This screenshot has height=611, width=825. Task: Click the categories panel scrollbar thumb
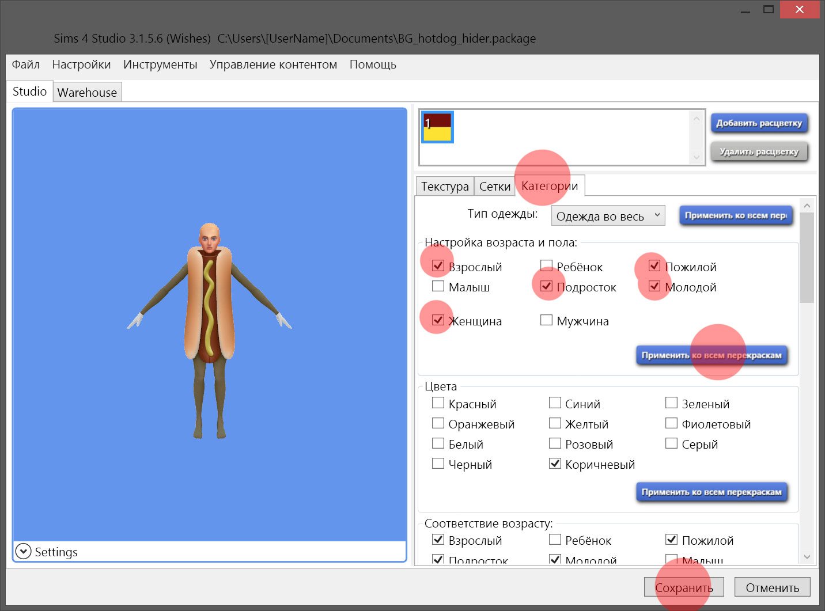click(807, 257)
